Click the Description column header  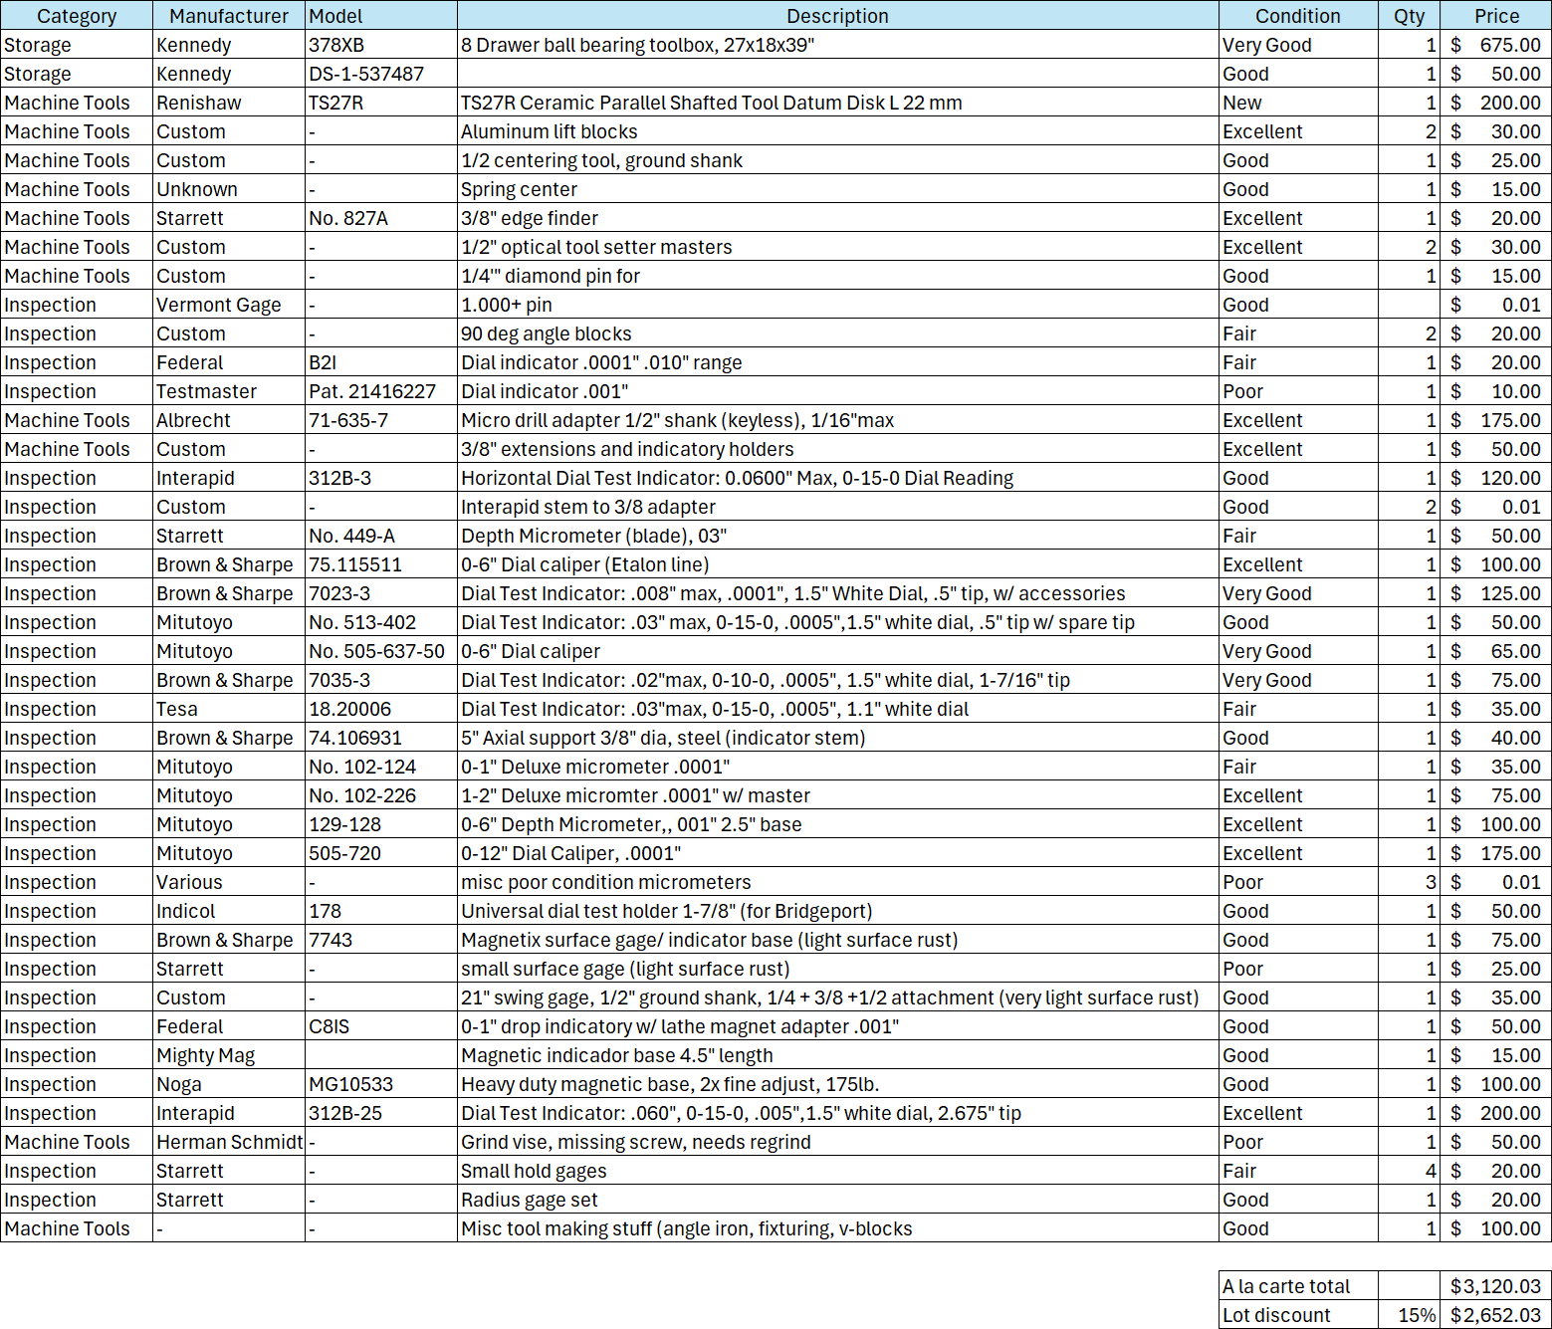(x=838, y=16)
